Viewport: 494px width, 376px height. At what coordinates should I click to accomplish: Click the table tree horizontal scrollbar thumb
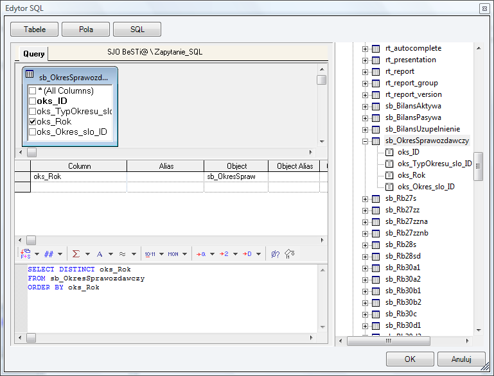pyautogui.click(x=389, y=341)
